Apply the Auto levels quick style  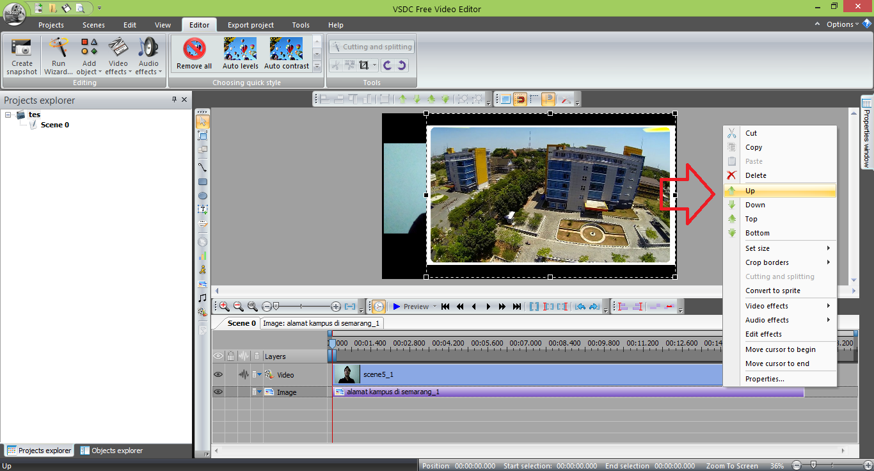241,54
